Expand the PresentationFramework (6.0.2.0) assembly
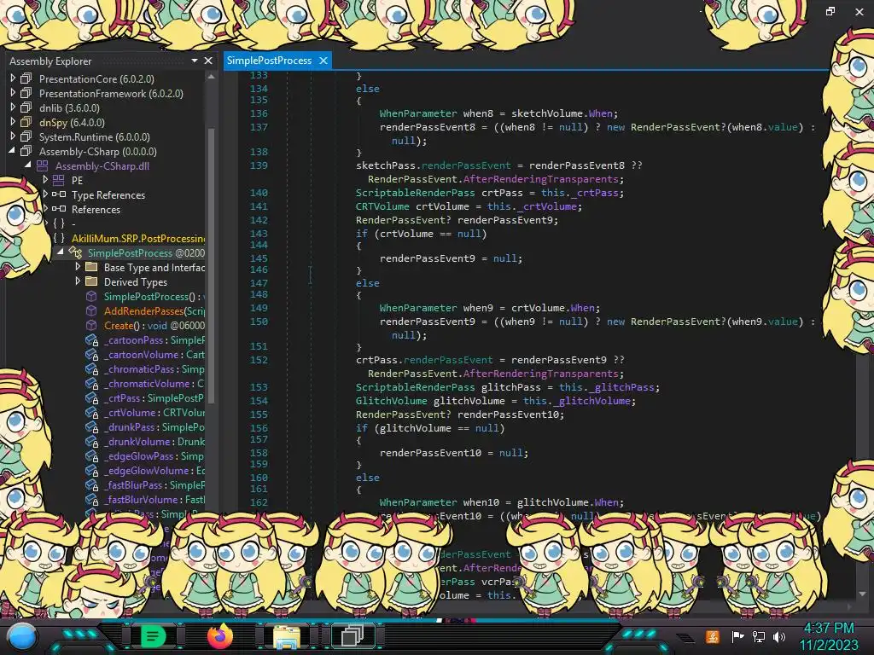Screen dimensions: 874x655 (13, 92)
